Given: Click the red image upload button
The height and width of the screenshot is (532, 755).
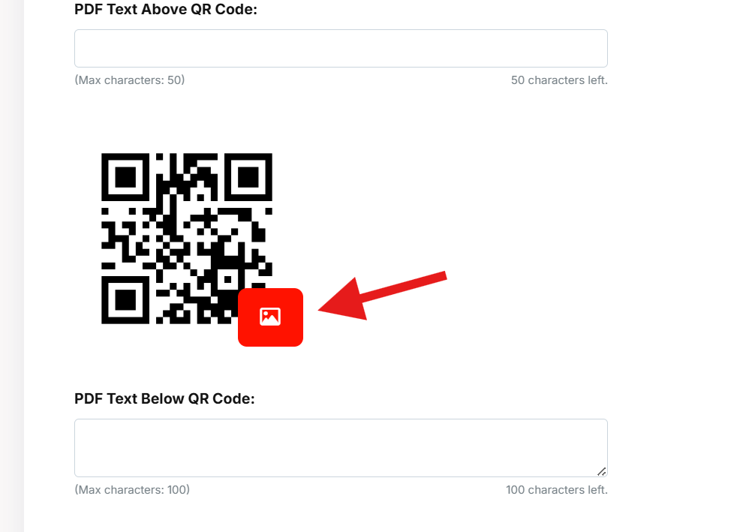Looking at the screenshot, I should coord(270,317).
